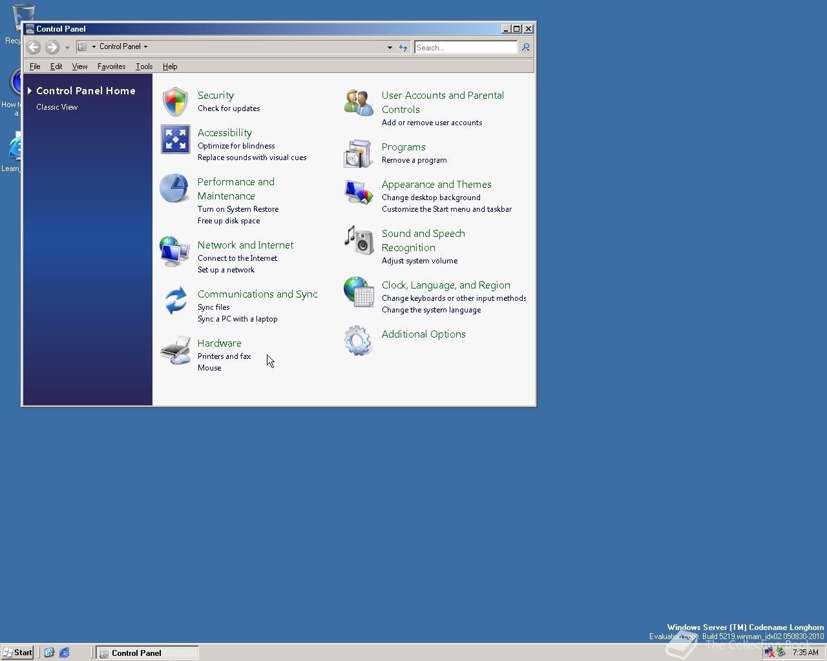Open Printers and fax
The height and width of the screenshot is (661, 827).
point(224,356)
